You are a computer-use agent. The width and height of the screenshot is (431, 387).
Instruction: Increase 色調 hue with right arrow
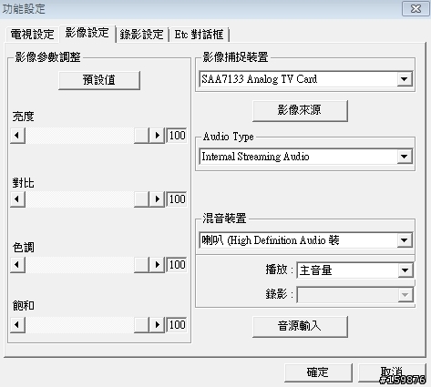[x=157, y=265]
